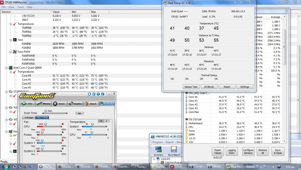
Task: Click the CPU fan threshold slider handle
Action: tap(46, 124)
